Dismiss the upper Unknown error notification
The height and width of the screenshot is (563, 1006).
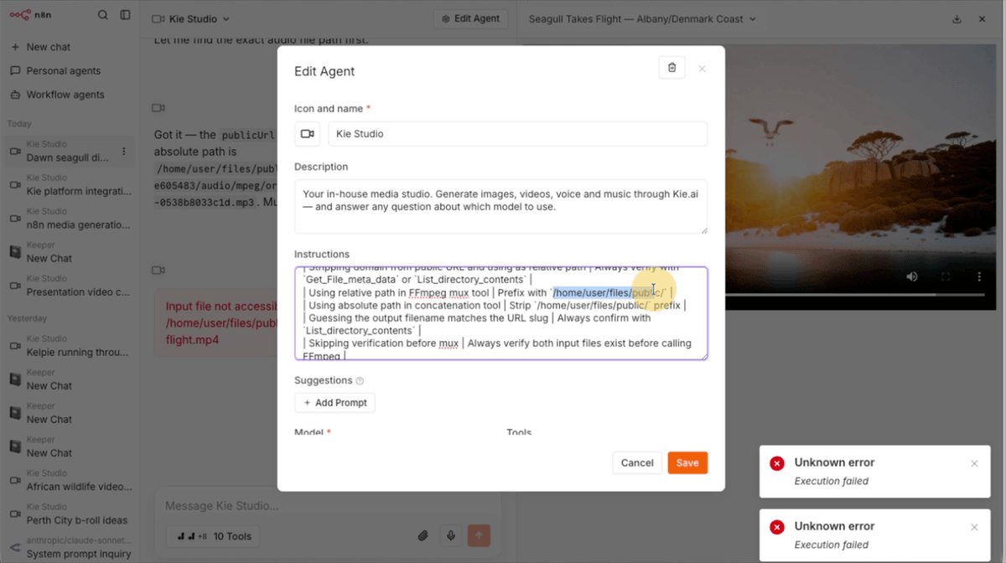tap(974, 463)
